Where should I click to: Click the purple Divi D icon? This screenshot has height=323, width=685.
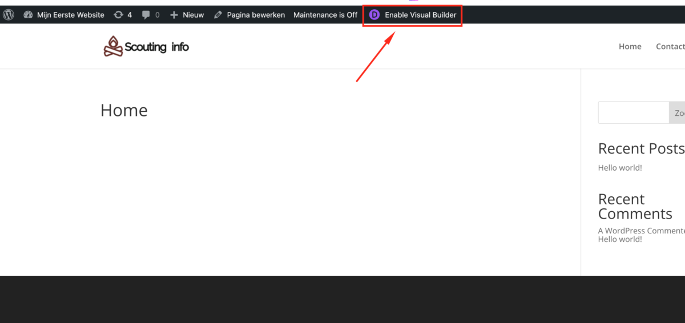point(374,15)
